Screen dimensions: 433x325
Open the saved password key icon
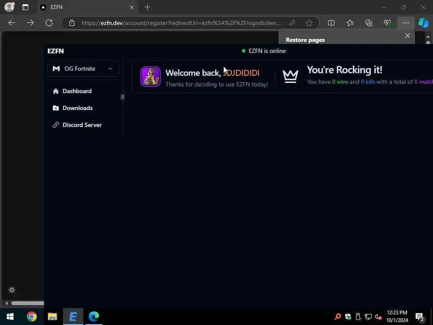click(292, 23)
